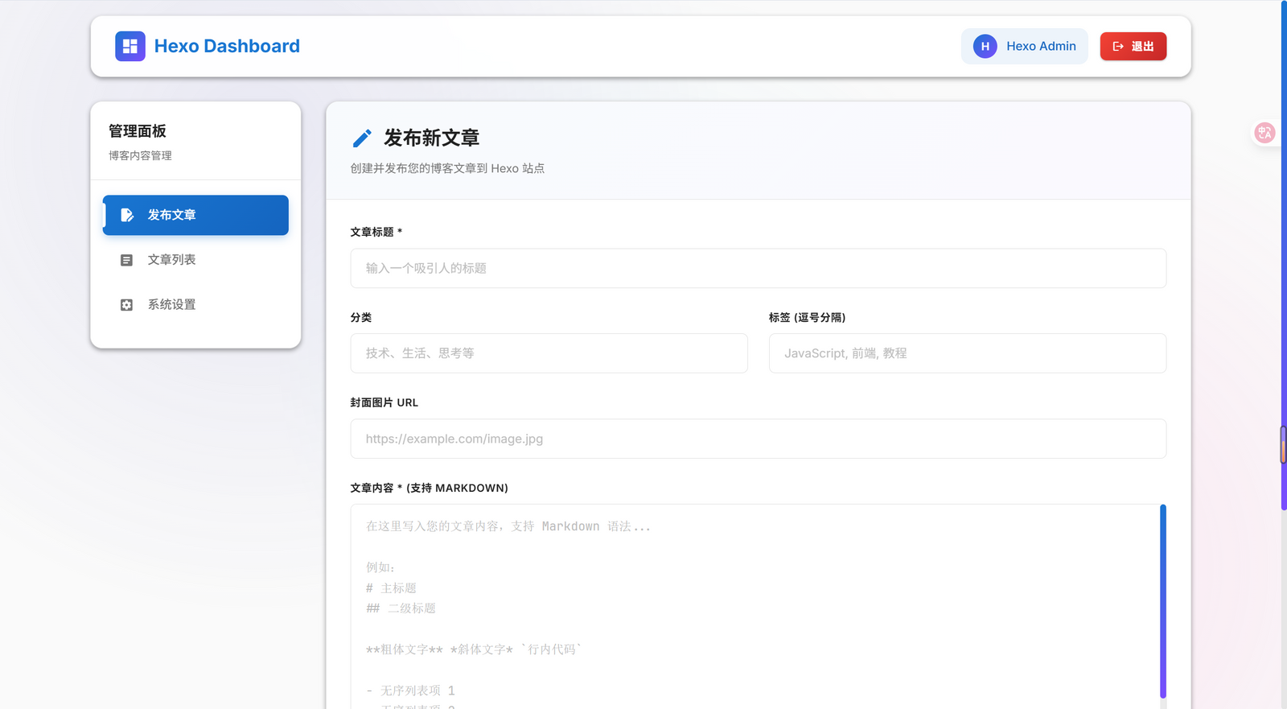
Task: Click the 发布文章 document edit icon
Action: pos(126,215)
